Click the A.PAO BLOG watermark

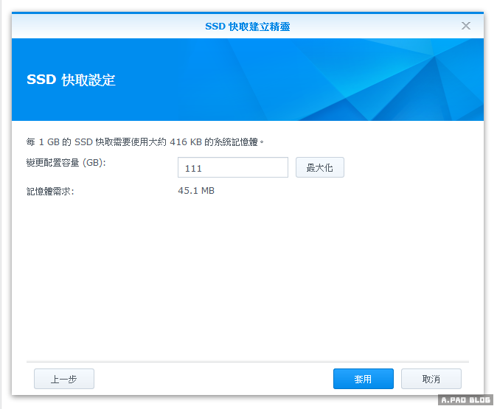click(465, 400)
